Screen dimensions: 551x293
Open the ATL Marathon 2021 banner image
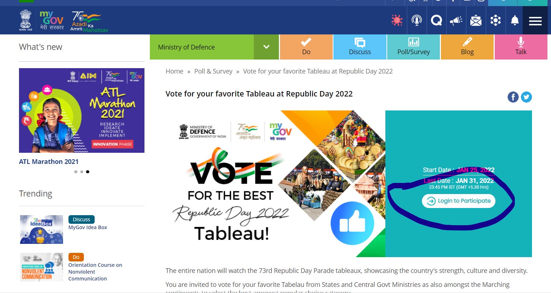pos(82,110)
